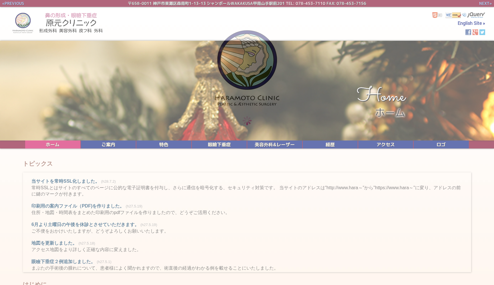
Task: Open the 眼瞼下垂症 navigation tab
Action: 219,144
